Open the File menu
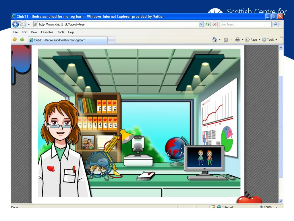Screen dimensions: 294x221 (16, 32)
